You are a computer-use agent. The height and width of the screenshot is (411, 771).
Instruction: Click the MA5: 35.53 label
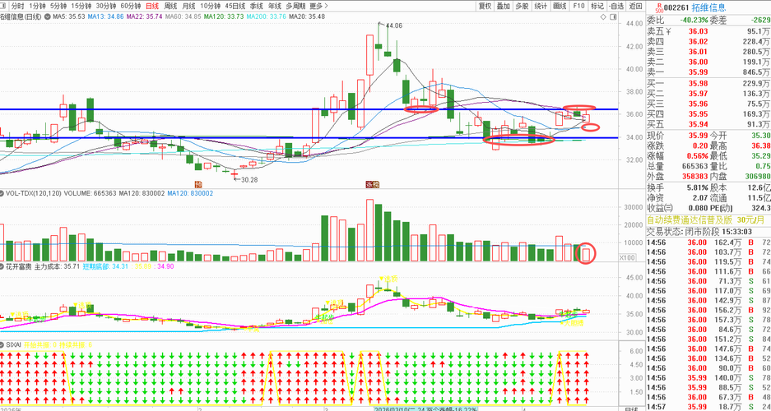(69, 16)
